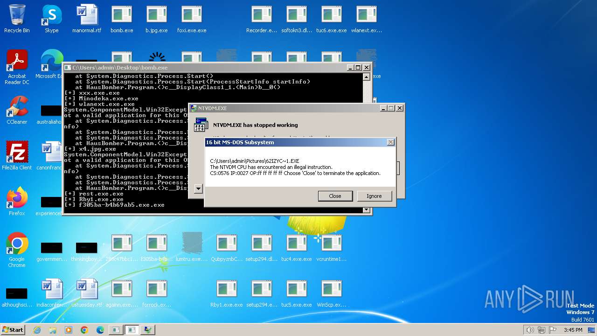Screen dimensions: 597x336
Task: Select forrock.exe desktop icon
Action: [x=157, y=294]
